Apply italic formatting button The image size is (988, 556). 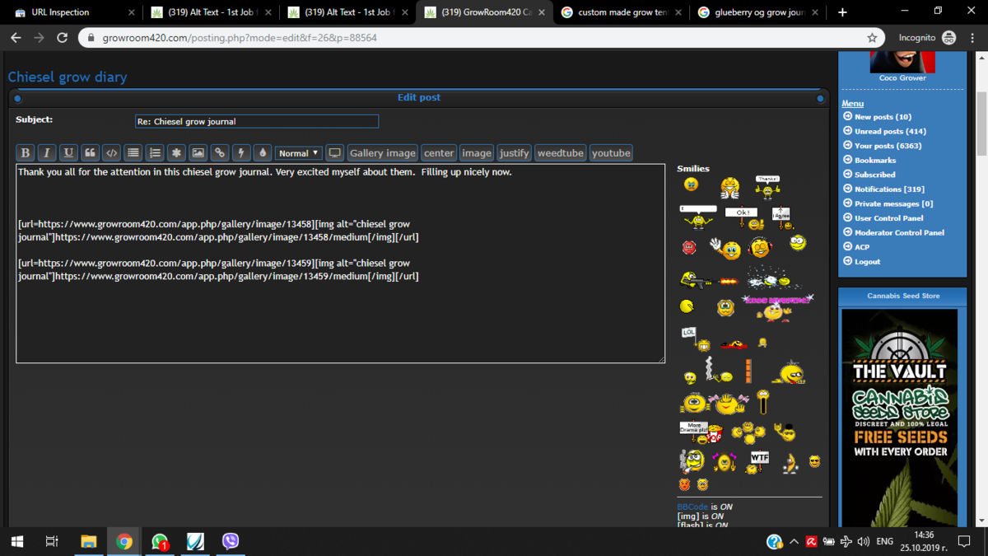point(46,153)
